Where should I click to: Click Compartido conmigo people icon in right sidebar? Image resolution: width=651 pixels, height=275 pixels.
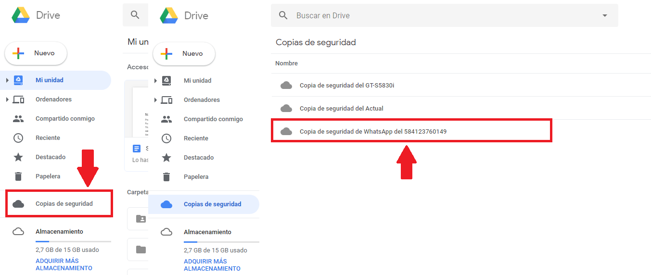coord(166,119)
